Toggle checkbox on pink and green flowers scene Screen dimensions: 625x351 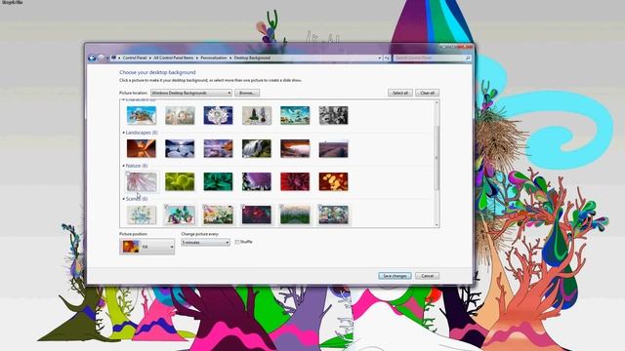[x=205, y=207]
